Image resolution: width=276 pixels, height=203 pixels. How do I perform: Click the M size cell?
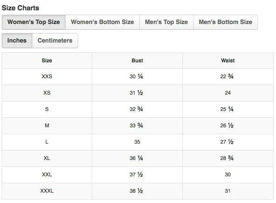click(x=47, y=126)
